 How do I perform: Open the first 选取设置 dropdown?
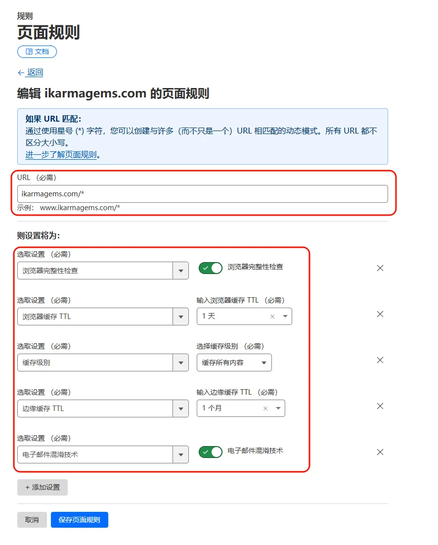[x=181, y=271]
